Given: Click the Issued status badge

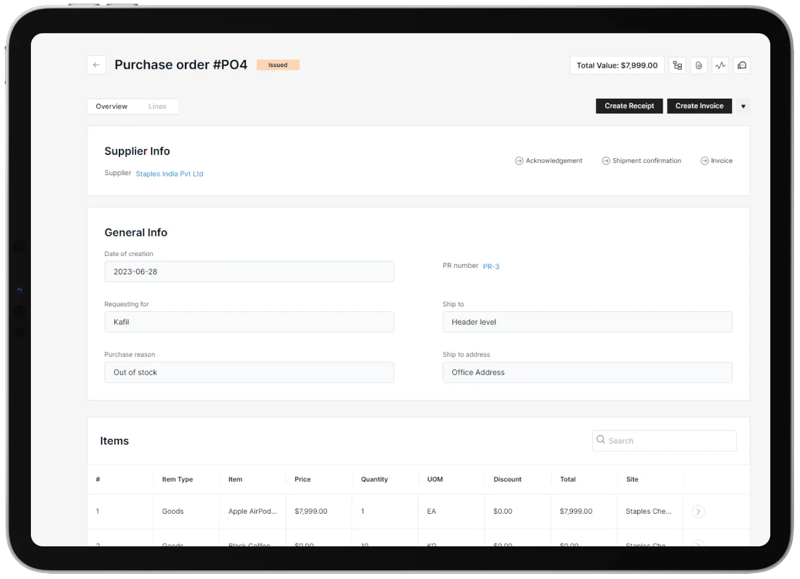Looking at the screenshot, I should point(278,65).
